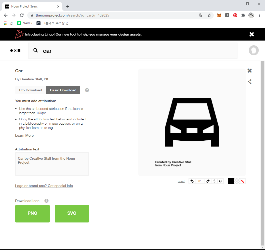
Task: Open Chrome profile avatar
Action: tap(251, 16)
